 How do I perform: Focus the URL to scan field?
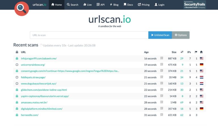point(89,35)
